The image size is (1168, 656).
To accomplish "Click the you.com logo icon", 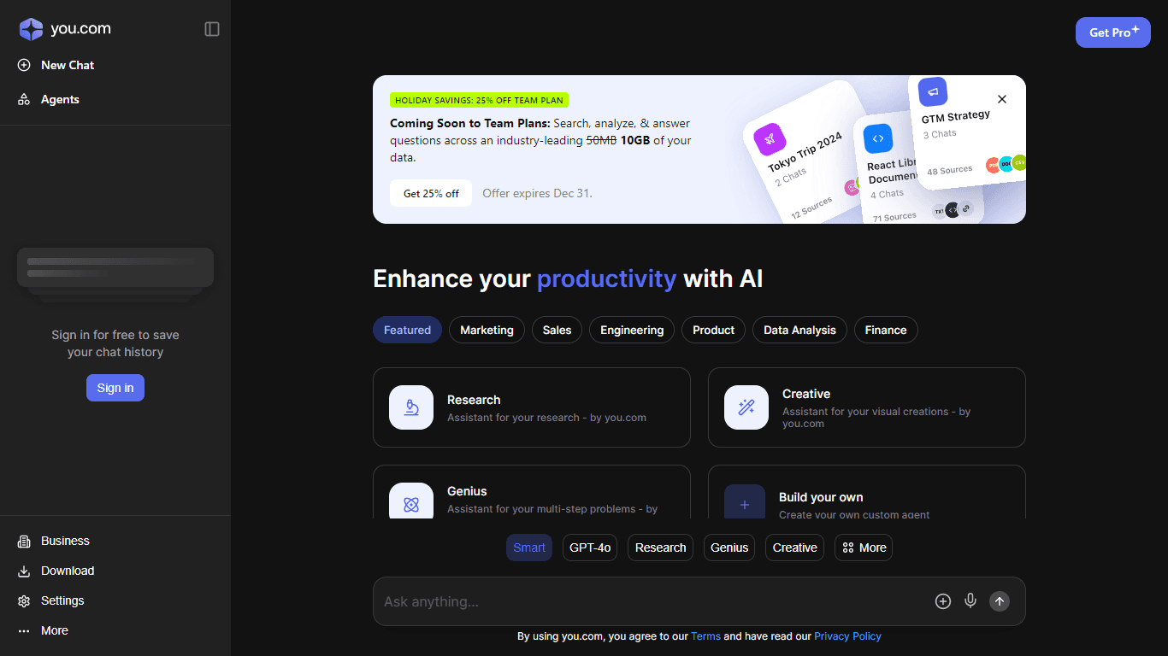I will coord(31,29).
